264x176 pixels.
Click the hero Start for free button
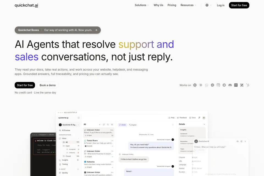[x=25, y=85]
